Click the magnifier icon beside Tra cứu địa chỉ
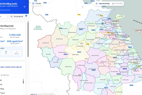This screenshot has height=95, width=142. [12, 17]
